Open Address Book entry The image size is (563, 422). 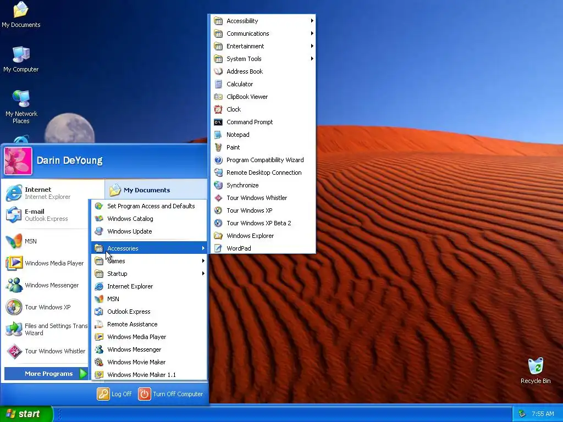[263, 71]
